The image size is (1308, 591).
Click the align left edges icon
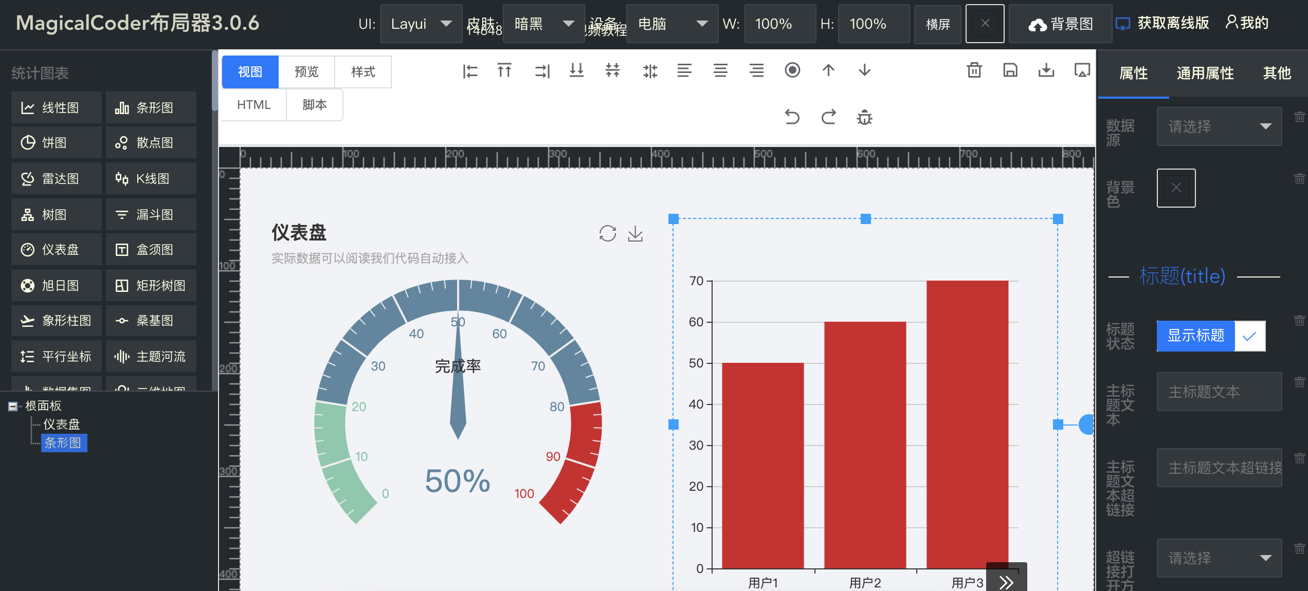[x=469, y=70]
